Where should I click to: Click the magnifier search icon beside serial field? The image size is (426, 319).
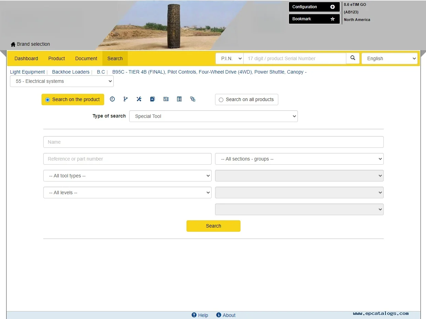click(x=353, y=58)
